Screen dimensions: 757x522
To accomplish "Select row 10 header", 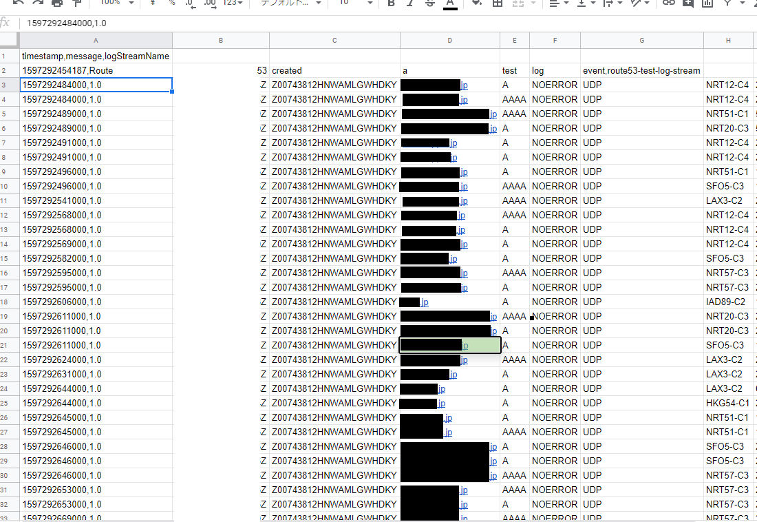I will pyautogui.click(x=9, y=186).
